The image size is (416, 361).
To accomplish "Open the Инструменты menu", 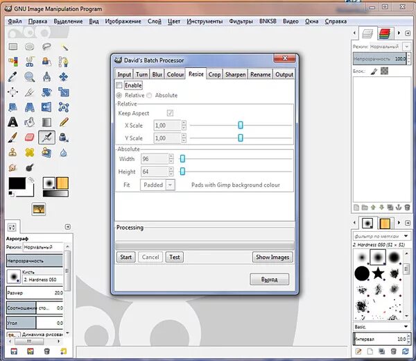I will (x=205, y=22).
